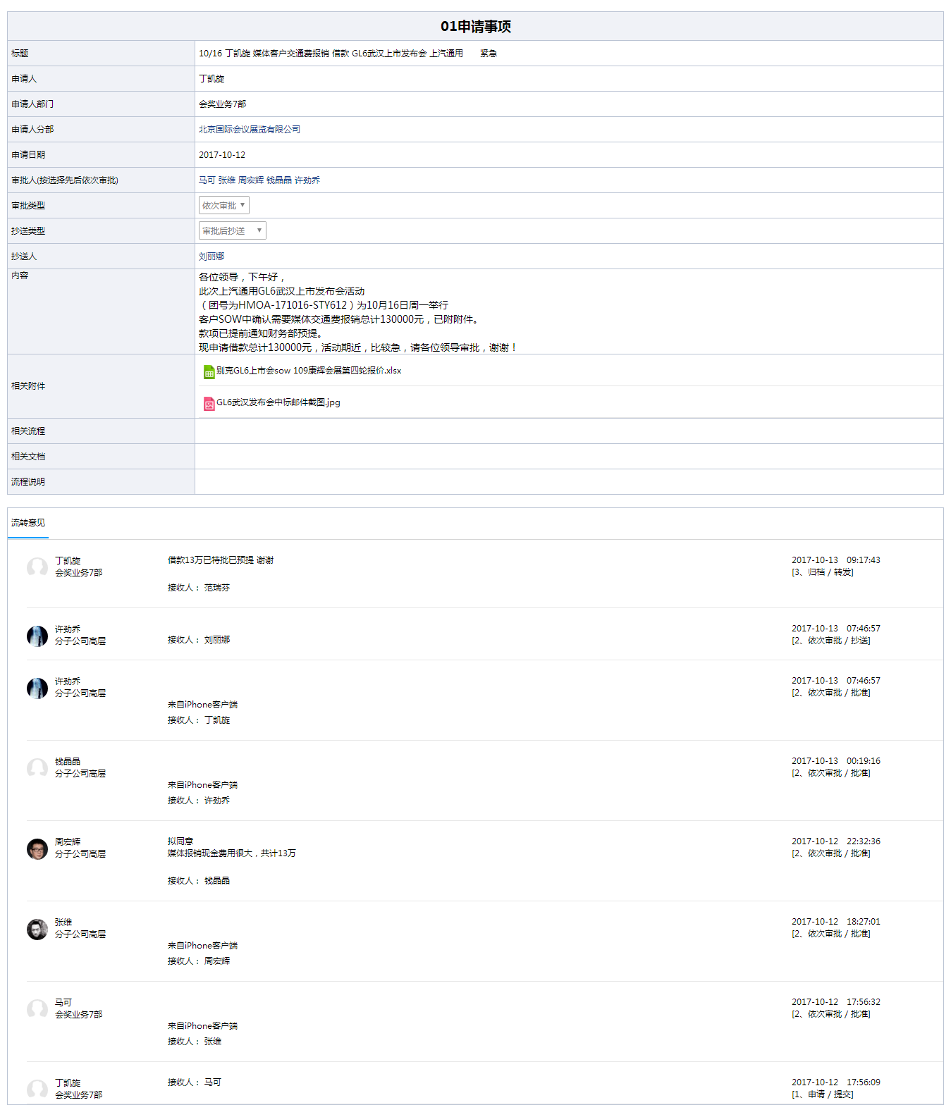Click 马可's blank avatar placeholder
This screenshot has height=1105, width=951.
(37, 1009)
